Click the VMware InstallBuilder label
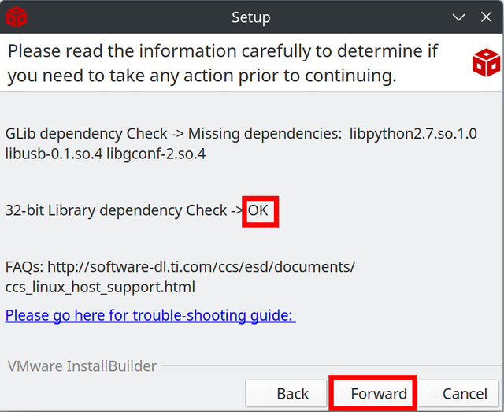Image resolution: width=504 pixels, height=412 pixels. (x=82, y=366)
